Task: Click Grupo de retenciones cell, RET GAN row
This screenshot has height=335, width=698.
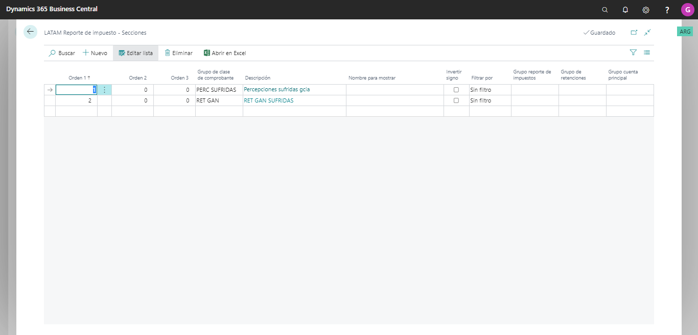Action: (x=583, y=100)
